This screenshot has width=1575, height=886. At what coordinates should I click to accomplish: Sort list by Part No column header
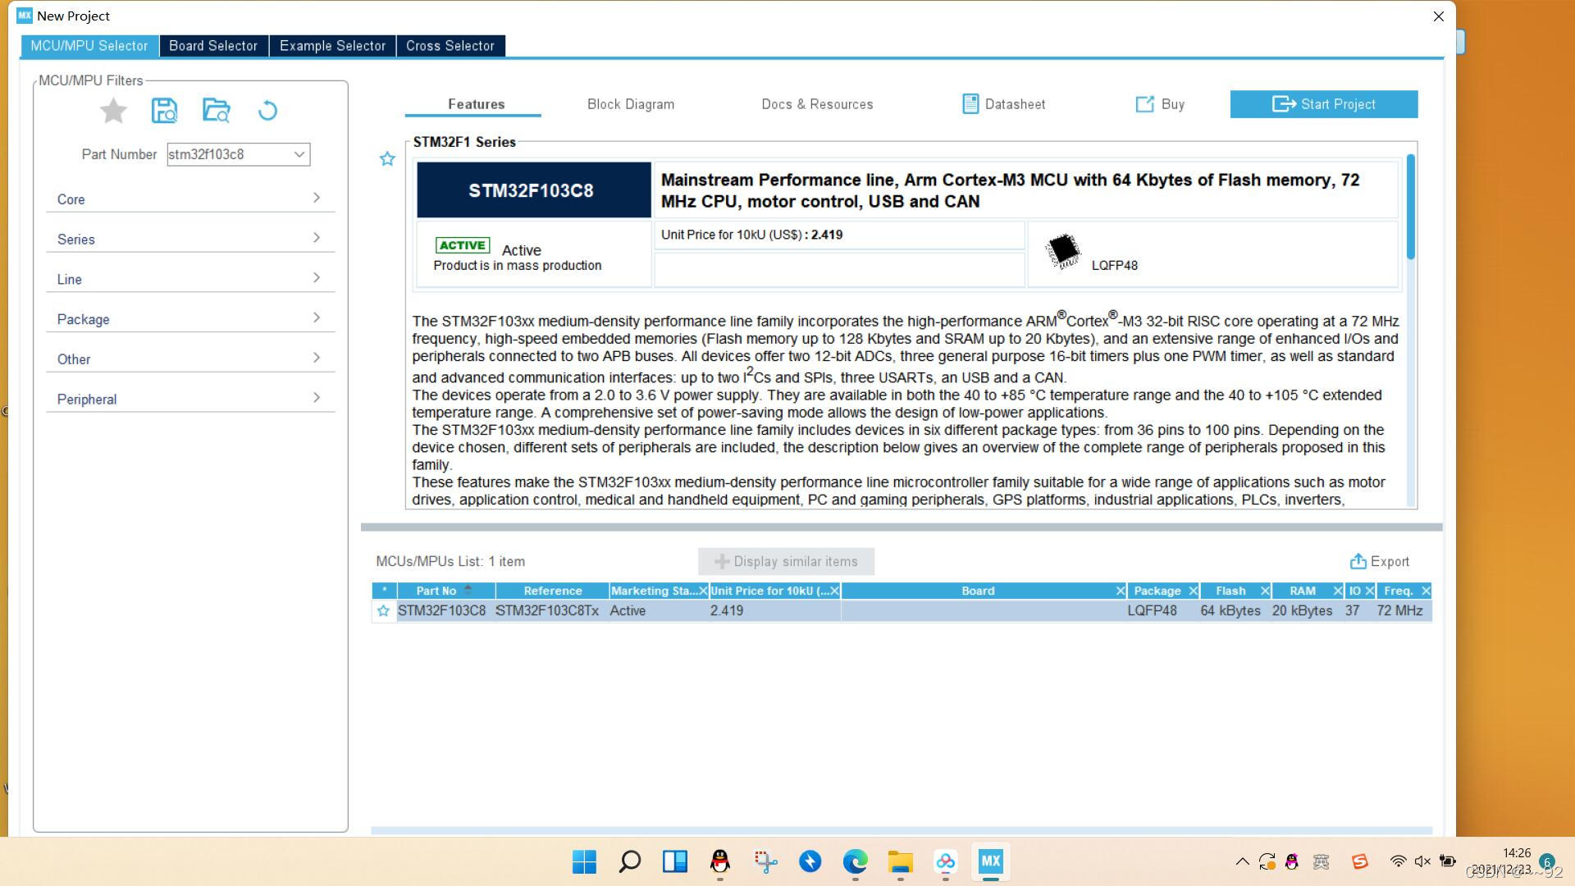[x=445, y=591]
